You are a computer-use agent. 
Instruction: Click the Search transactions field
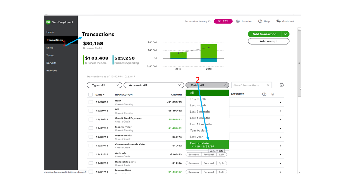[x=252, y=85]
